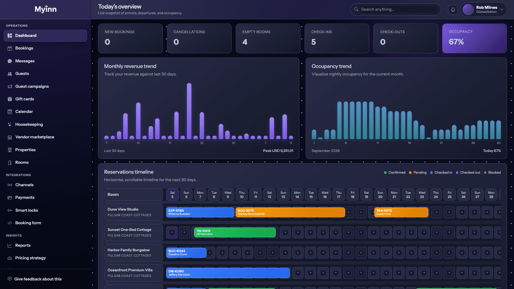Select Smart locks in Integrations

pos(45,210)
